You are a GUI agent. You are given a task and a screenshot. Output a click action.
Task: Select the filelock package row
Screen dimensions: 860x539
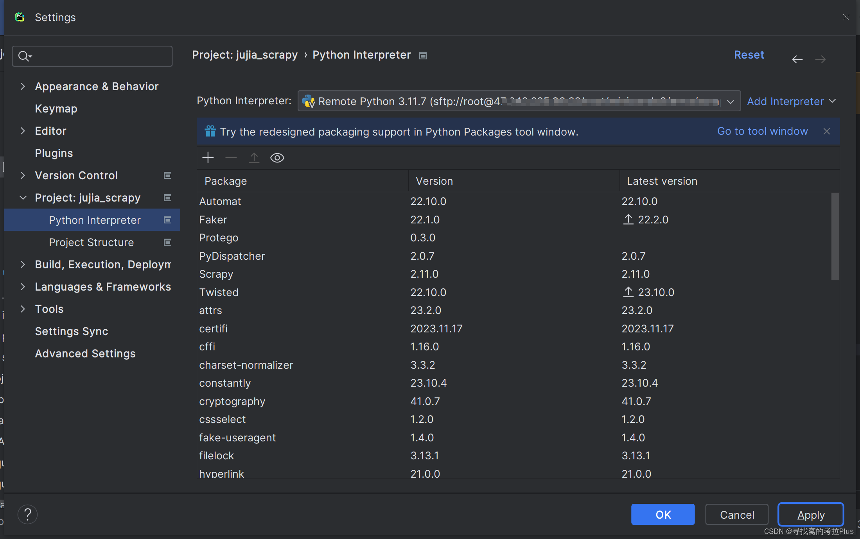(514, 455)
